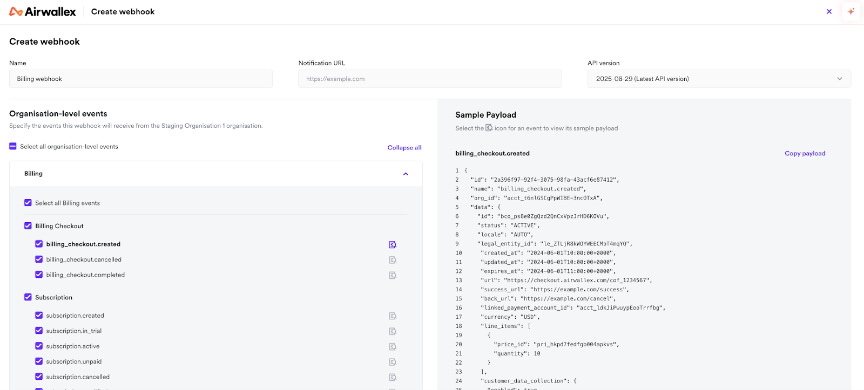View sample payload for subscription.unpaid
This screenshot has height=390, width=864.
pos(393,362)
